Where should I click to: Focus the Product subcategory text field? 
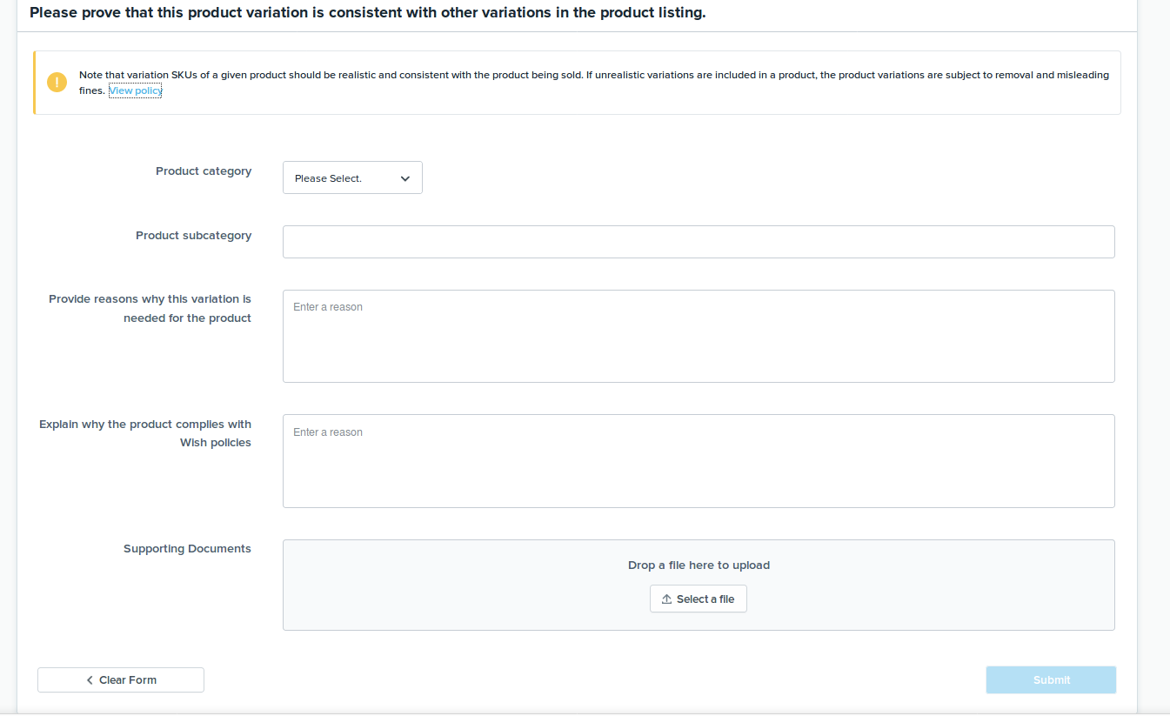click(x=698, y=242)
